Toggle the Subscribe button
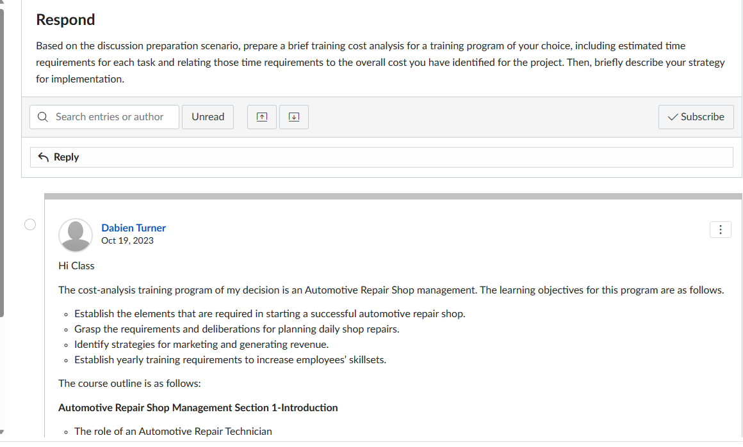 pos(696,117)
